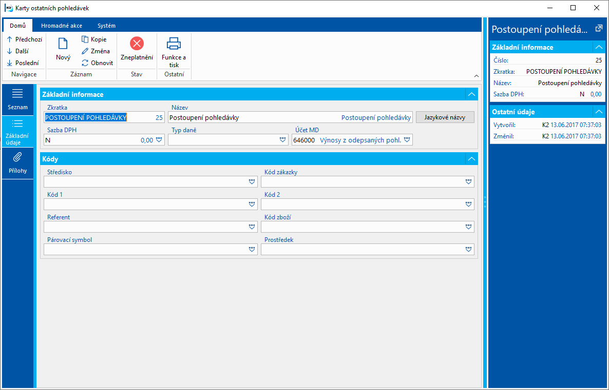Open the Kód zboží dropdown

(468, 227)
